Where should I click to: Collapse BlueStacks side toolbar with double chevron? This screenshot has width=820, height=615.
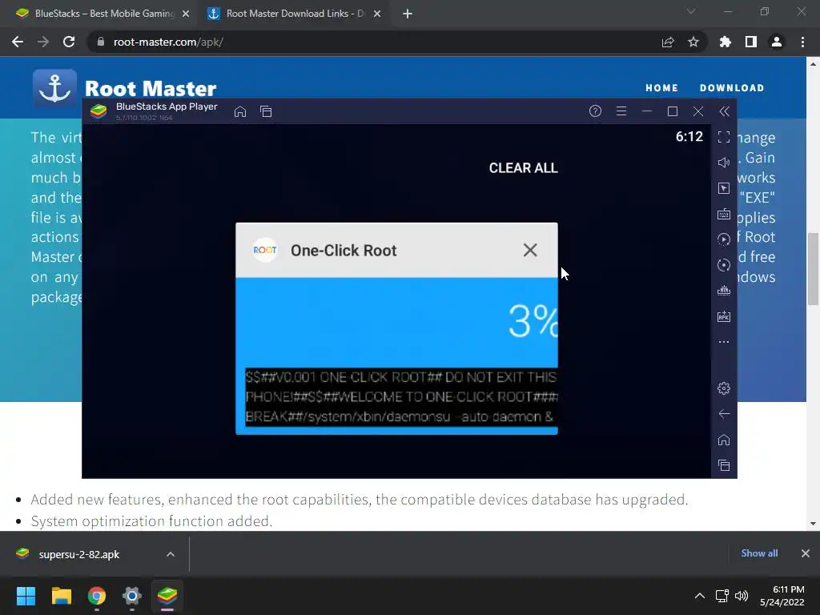[724, 111]
